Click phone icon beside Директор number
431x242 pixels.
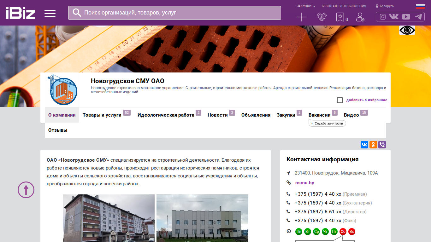pos(288,212)
